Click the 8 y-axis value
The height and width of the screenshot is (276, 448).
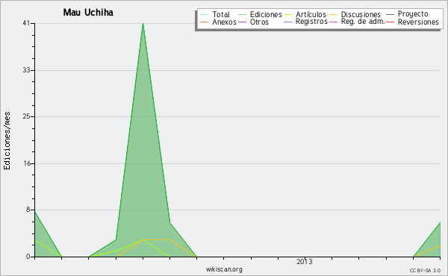coord(28,210)
